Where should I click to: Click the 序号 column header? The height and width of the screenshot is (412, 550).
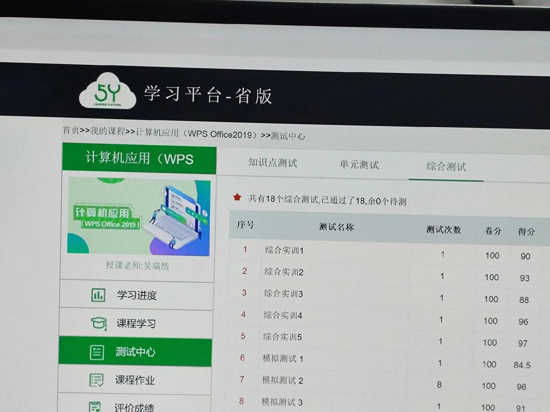245,225
